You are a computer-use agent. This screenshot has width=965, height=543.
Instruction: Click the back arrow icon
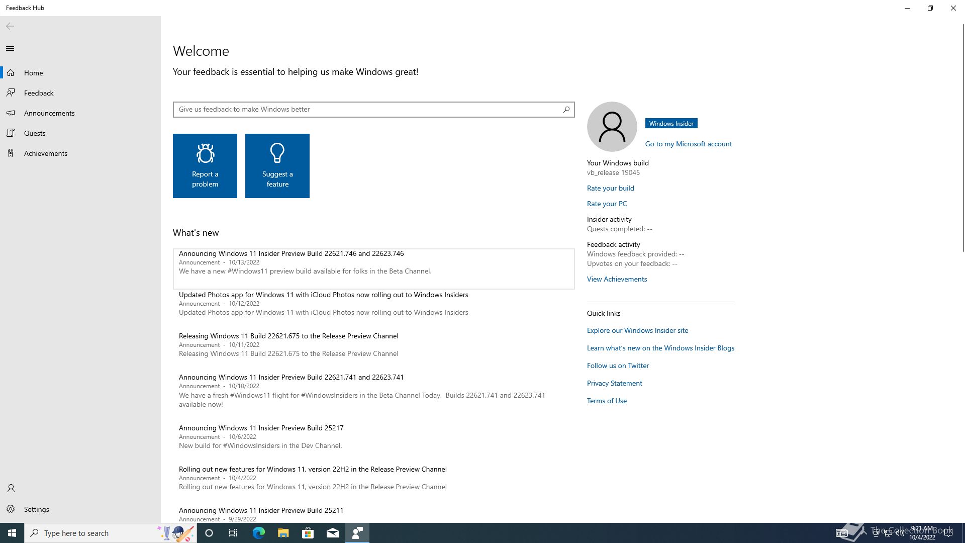click(x=10, y=26)
